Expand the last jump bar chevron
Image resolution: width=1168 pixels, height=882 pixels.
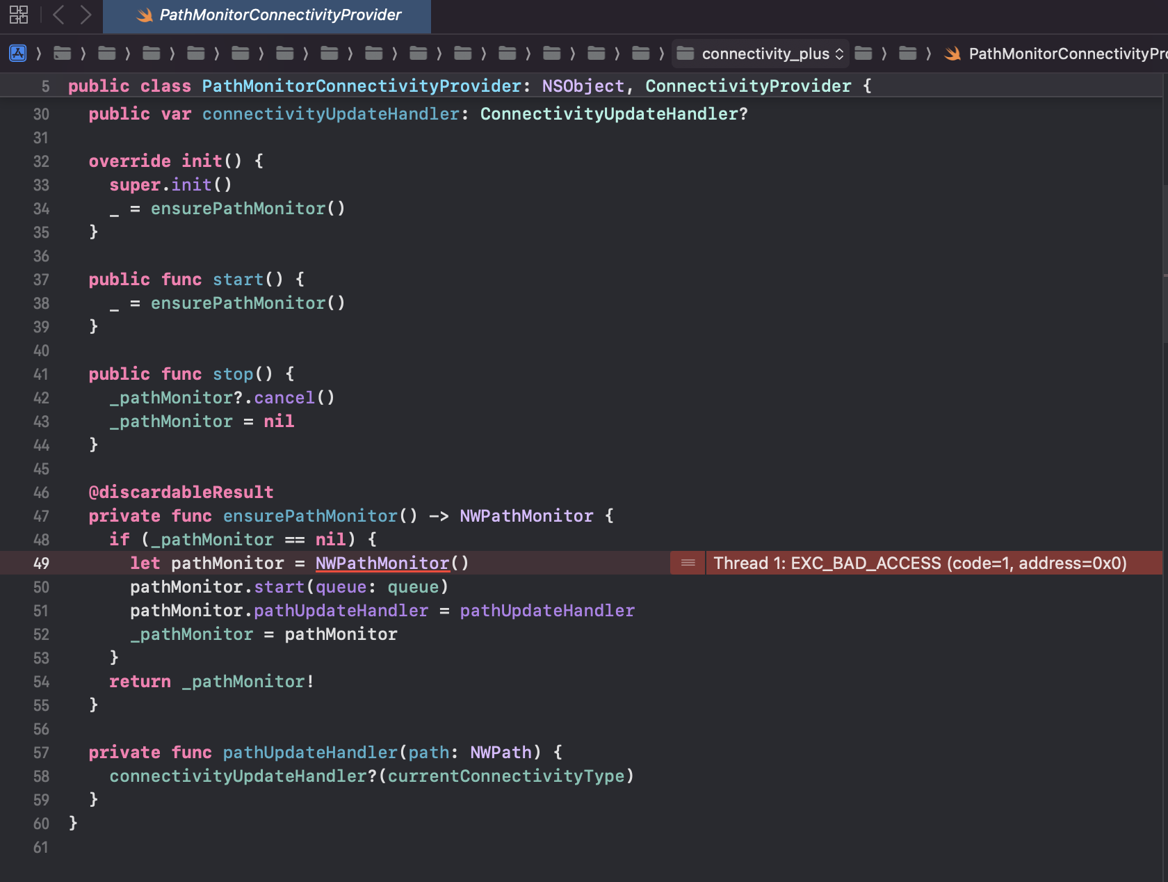(x=927, y=53)
